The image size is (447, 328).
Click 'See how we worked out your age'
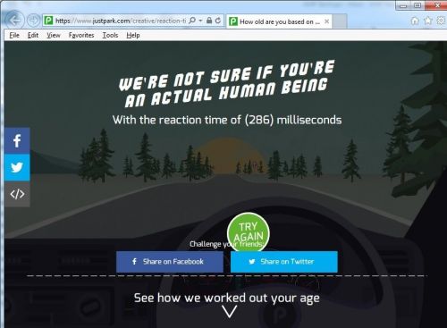pos(227,298)
